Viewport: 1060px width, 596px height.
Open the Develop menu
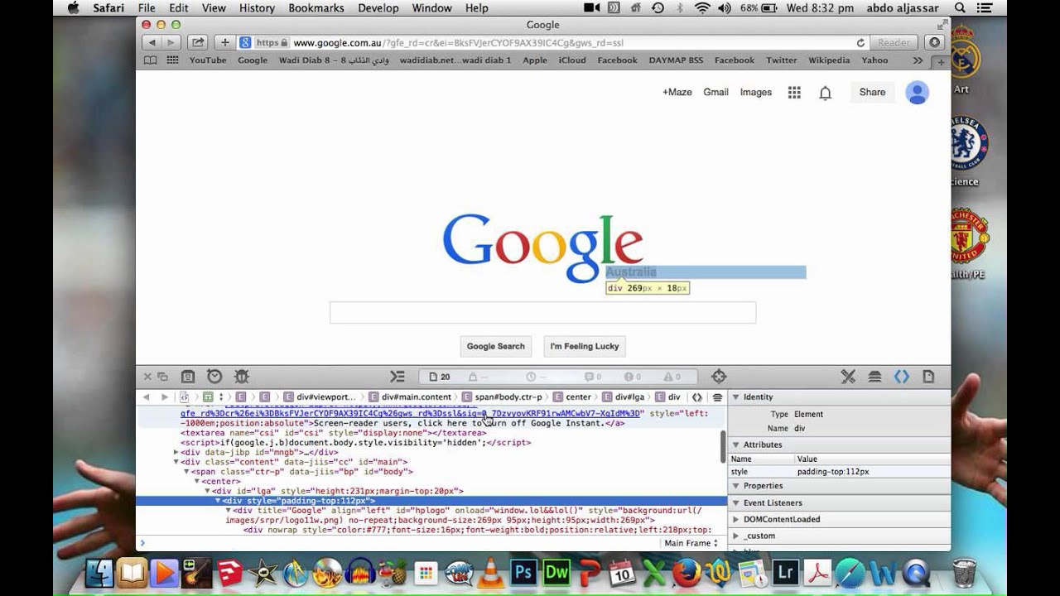[x=378, y=7]
